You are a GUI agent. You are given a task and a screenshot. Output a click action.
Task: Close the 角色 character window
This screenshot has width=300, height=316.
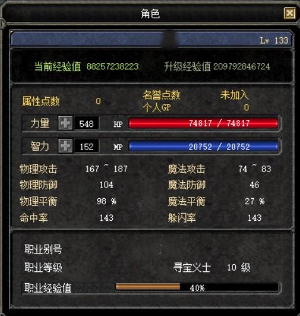290,13
